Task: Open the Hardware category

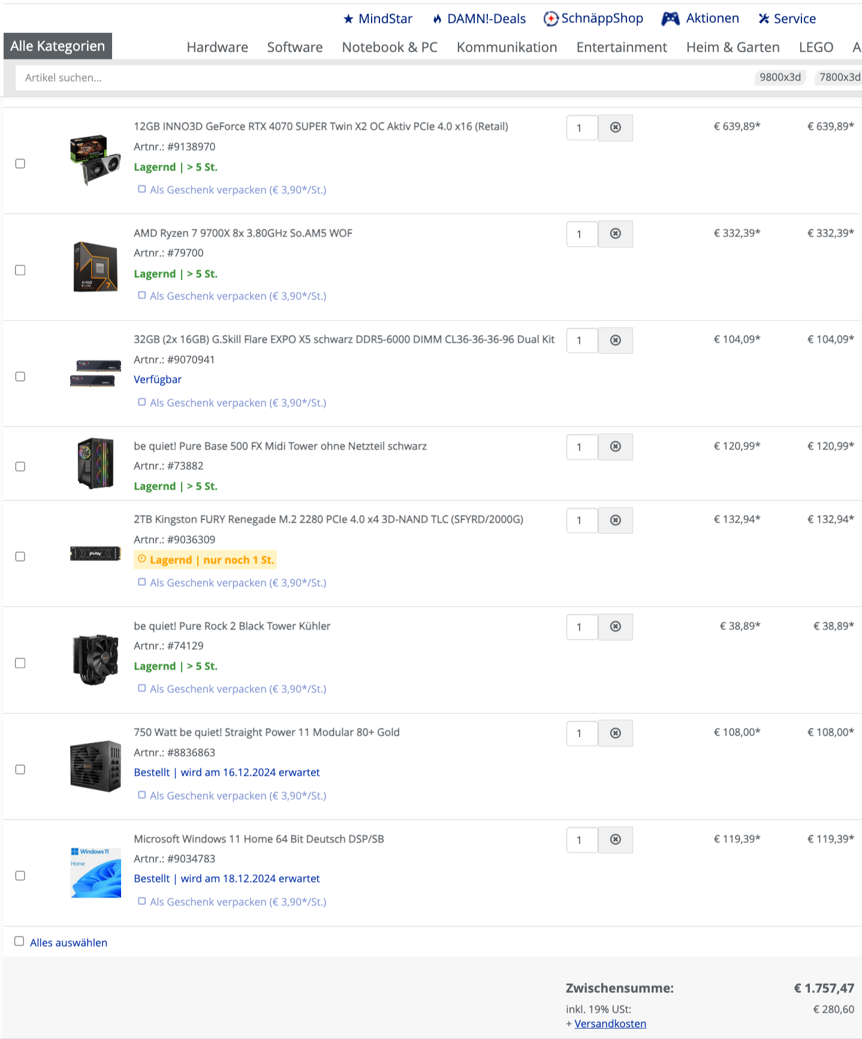Action: (x=217, y=47)
